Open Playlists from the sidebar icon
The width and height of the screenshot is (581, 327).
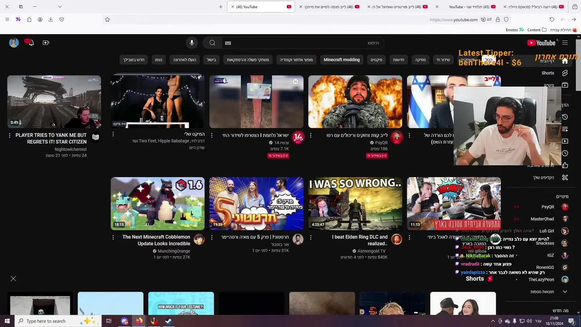click(565, 129)
